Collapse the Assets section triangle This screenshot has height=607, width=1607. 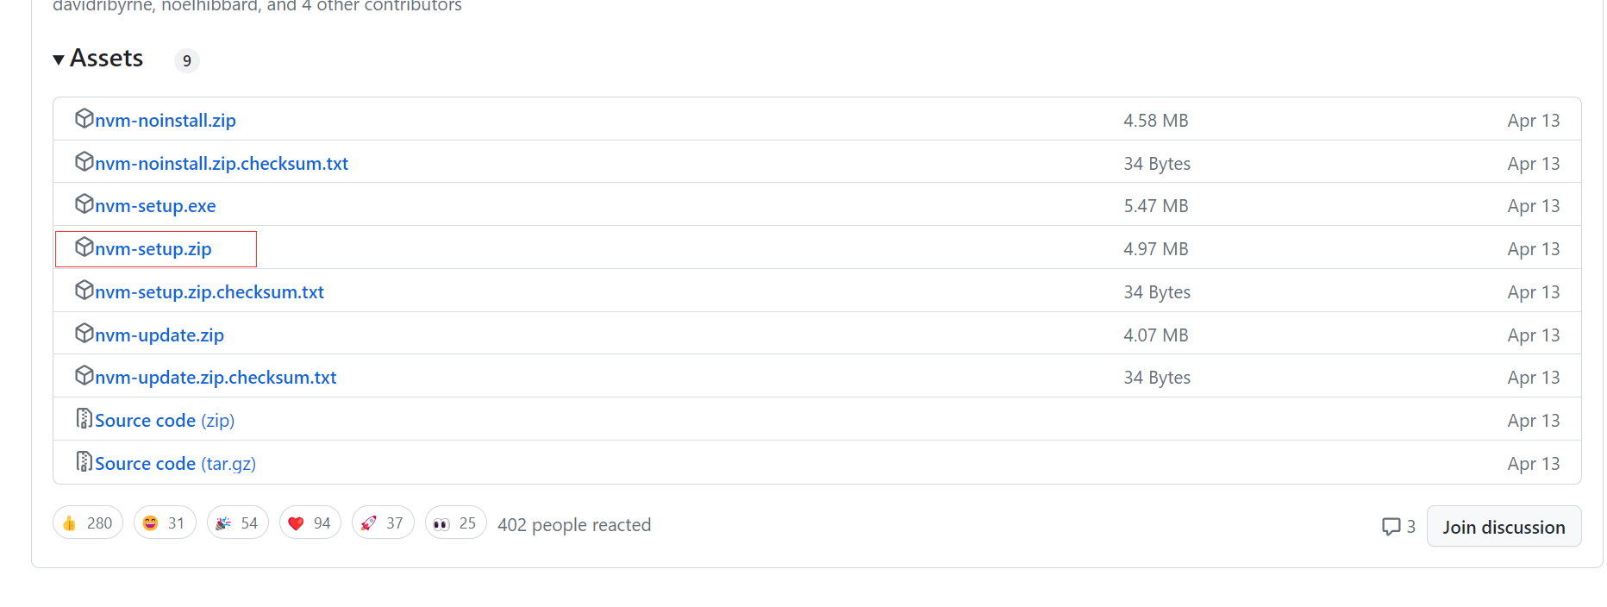(59, 59)
